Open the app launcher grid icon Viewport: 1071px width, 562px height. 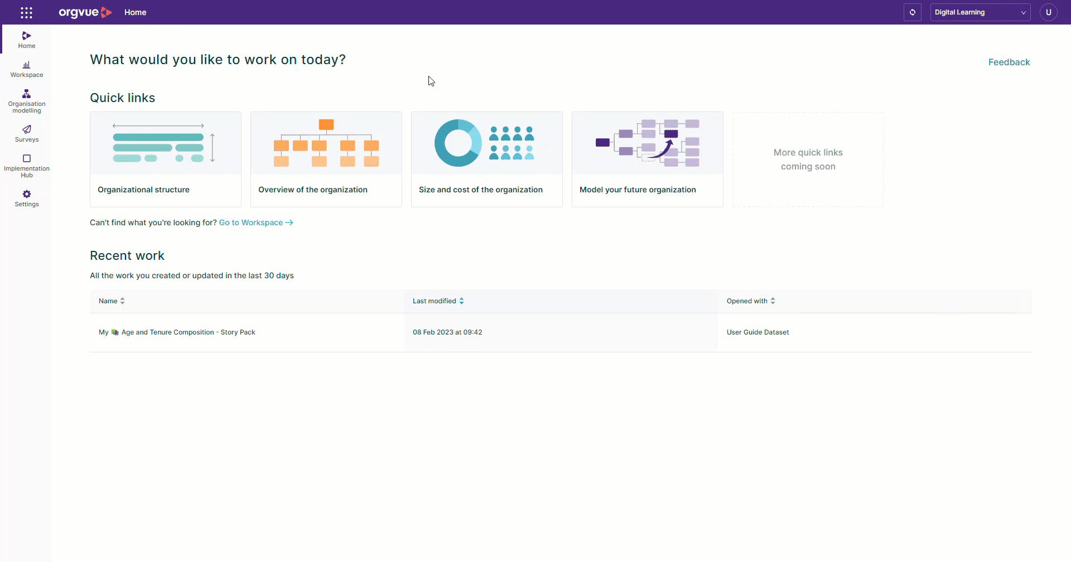(26, 12)
